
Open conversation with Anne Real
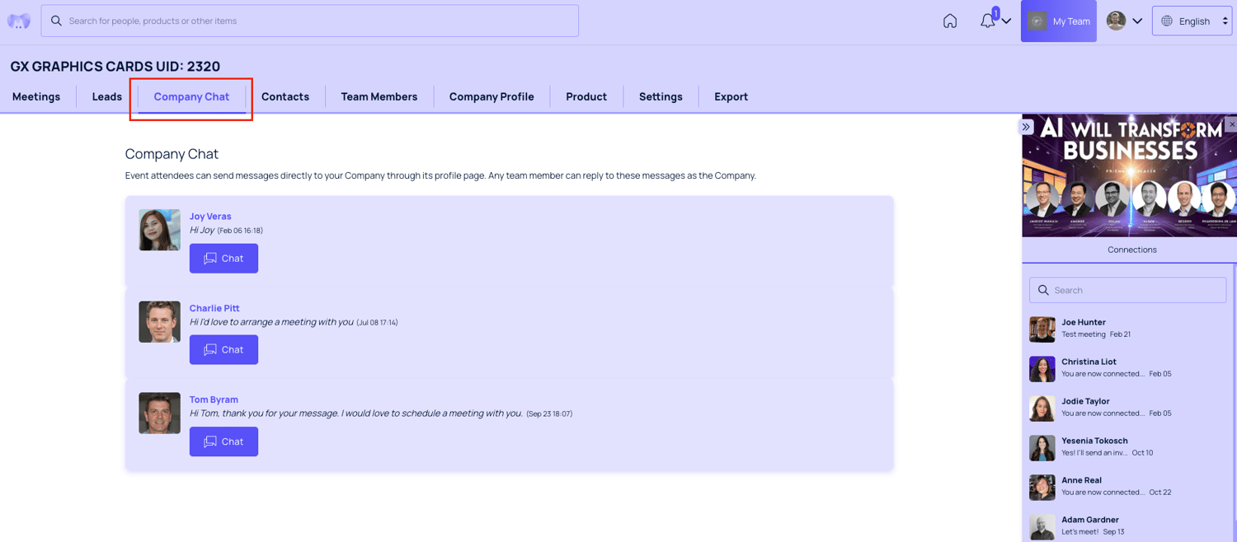click(1127, 487)
